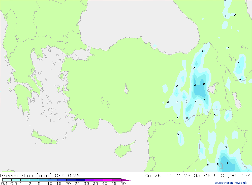Screen dimensions: 252x185
Task: Click the '40' legend scale label
Action: (105, 183)
